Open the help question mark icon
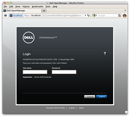 (105, 54)
